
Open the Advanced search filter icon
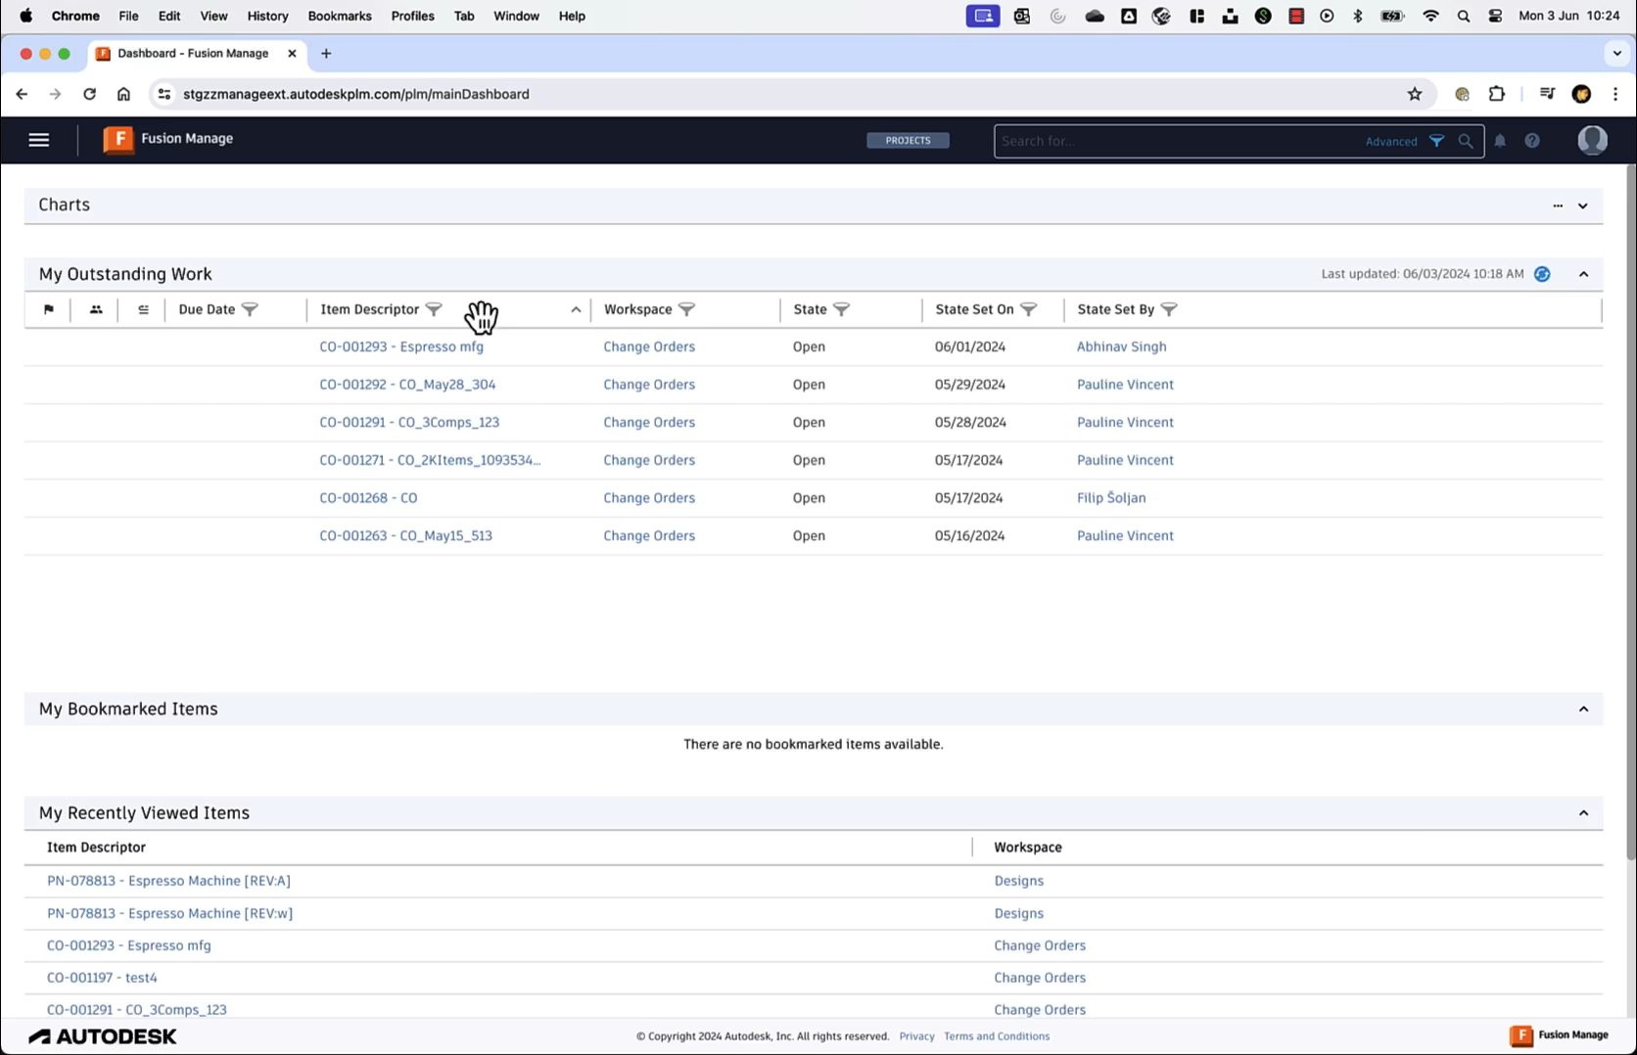tap(1437, 140)
